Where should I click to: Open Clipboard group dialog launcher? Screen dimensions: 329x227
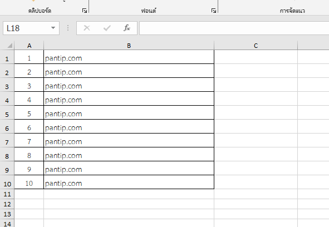point(85,11)
